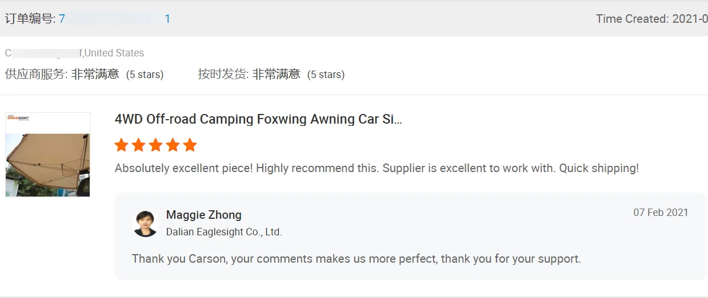
Task: Click the fifth orange rating star
Action: 190,145
